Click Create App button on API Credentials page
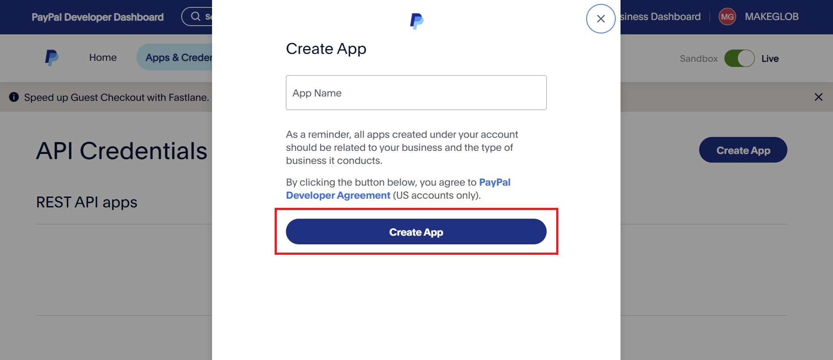 (743, 150)
